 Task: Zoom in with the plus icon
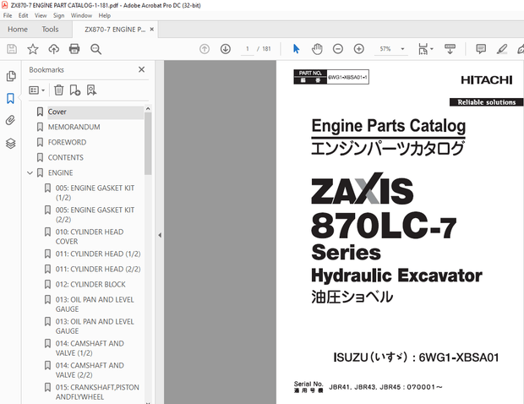[359, 49]
